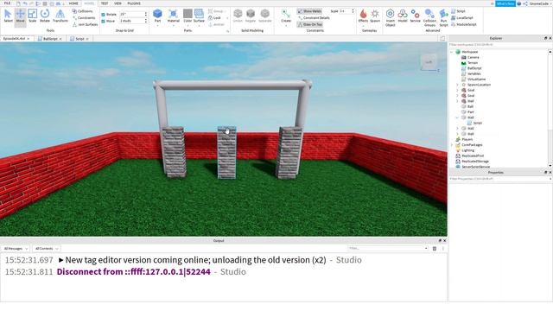553x311 pixels.
Task: Toggle Collisions option
Action: pos(83,11)
